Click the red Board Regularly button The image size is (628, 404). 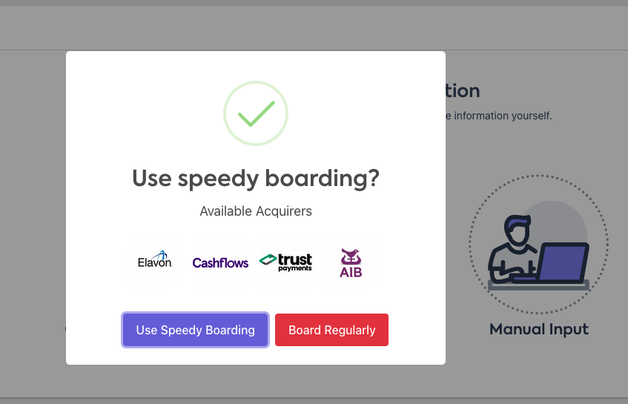tap(331, 330)
